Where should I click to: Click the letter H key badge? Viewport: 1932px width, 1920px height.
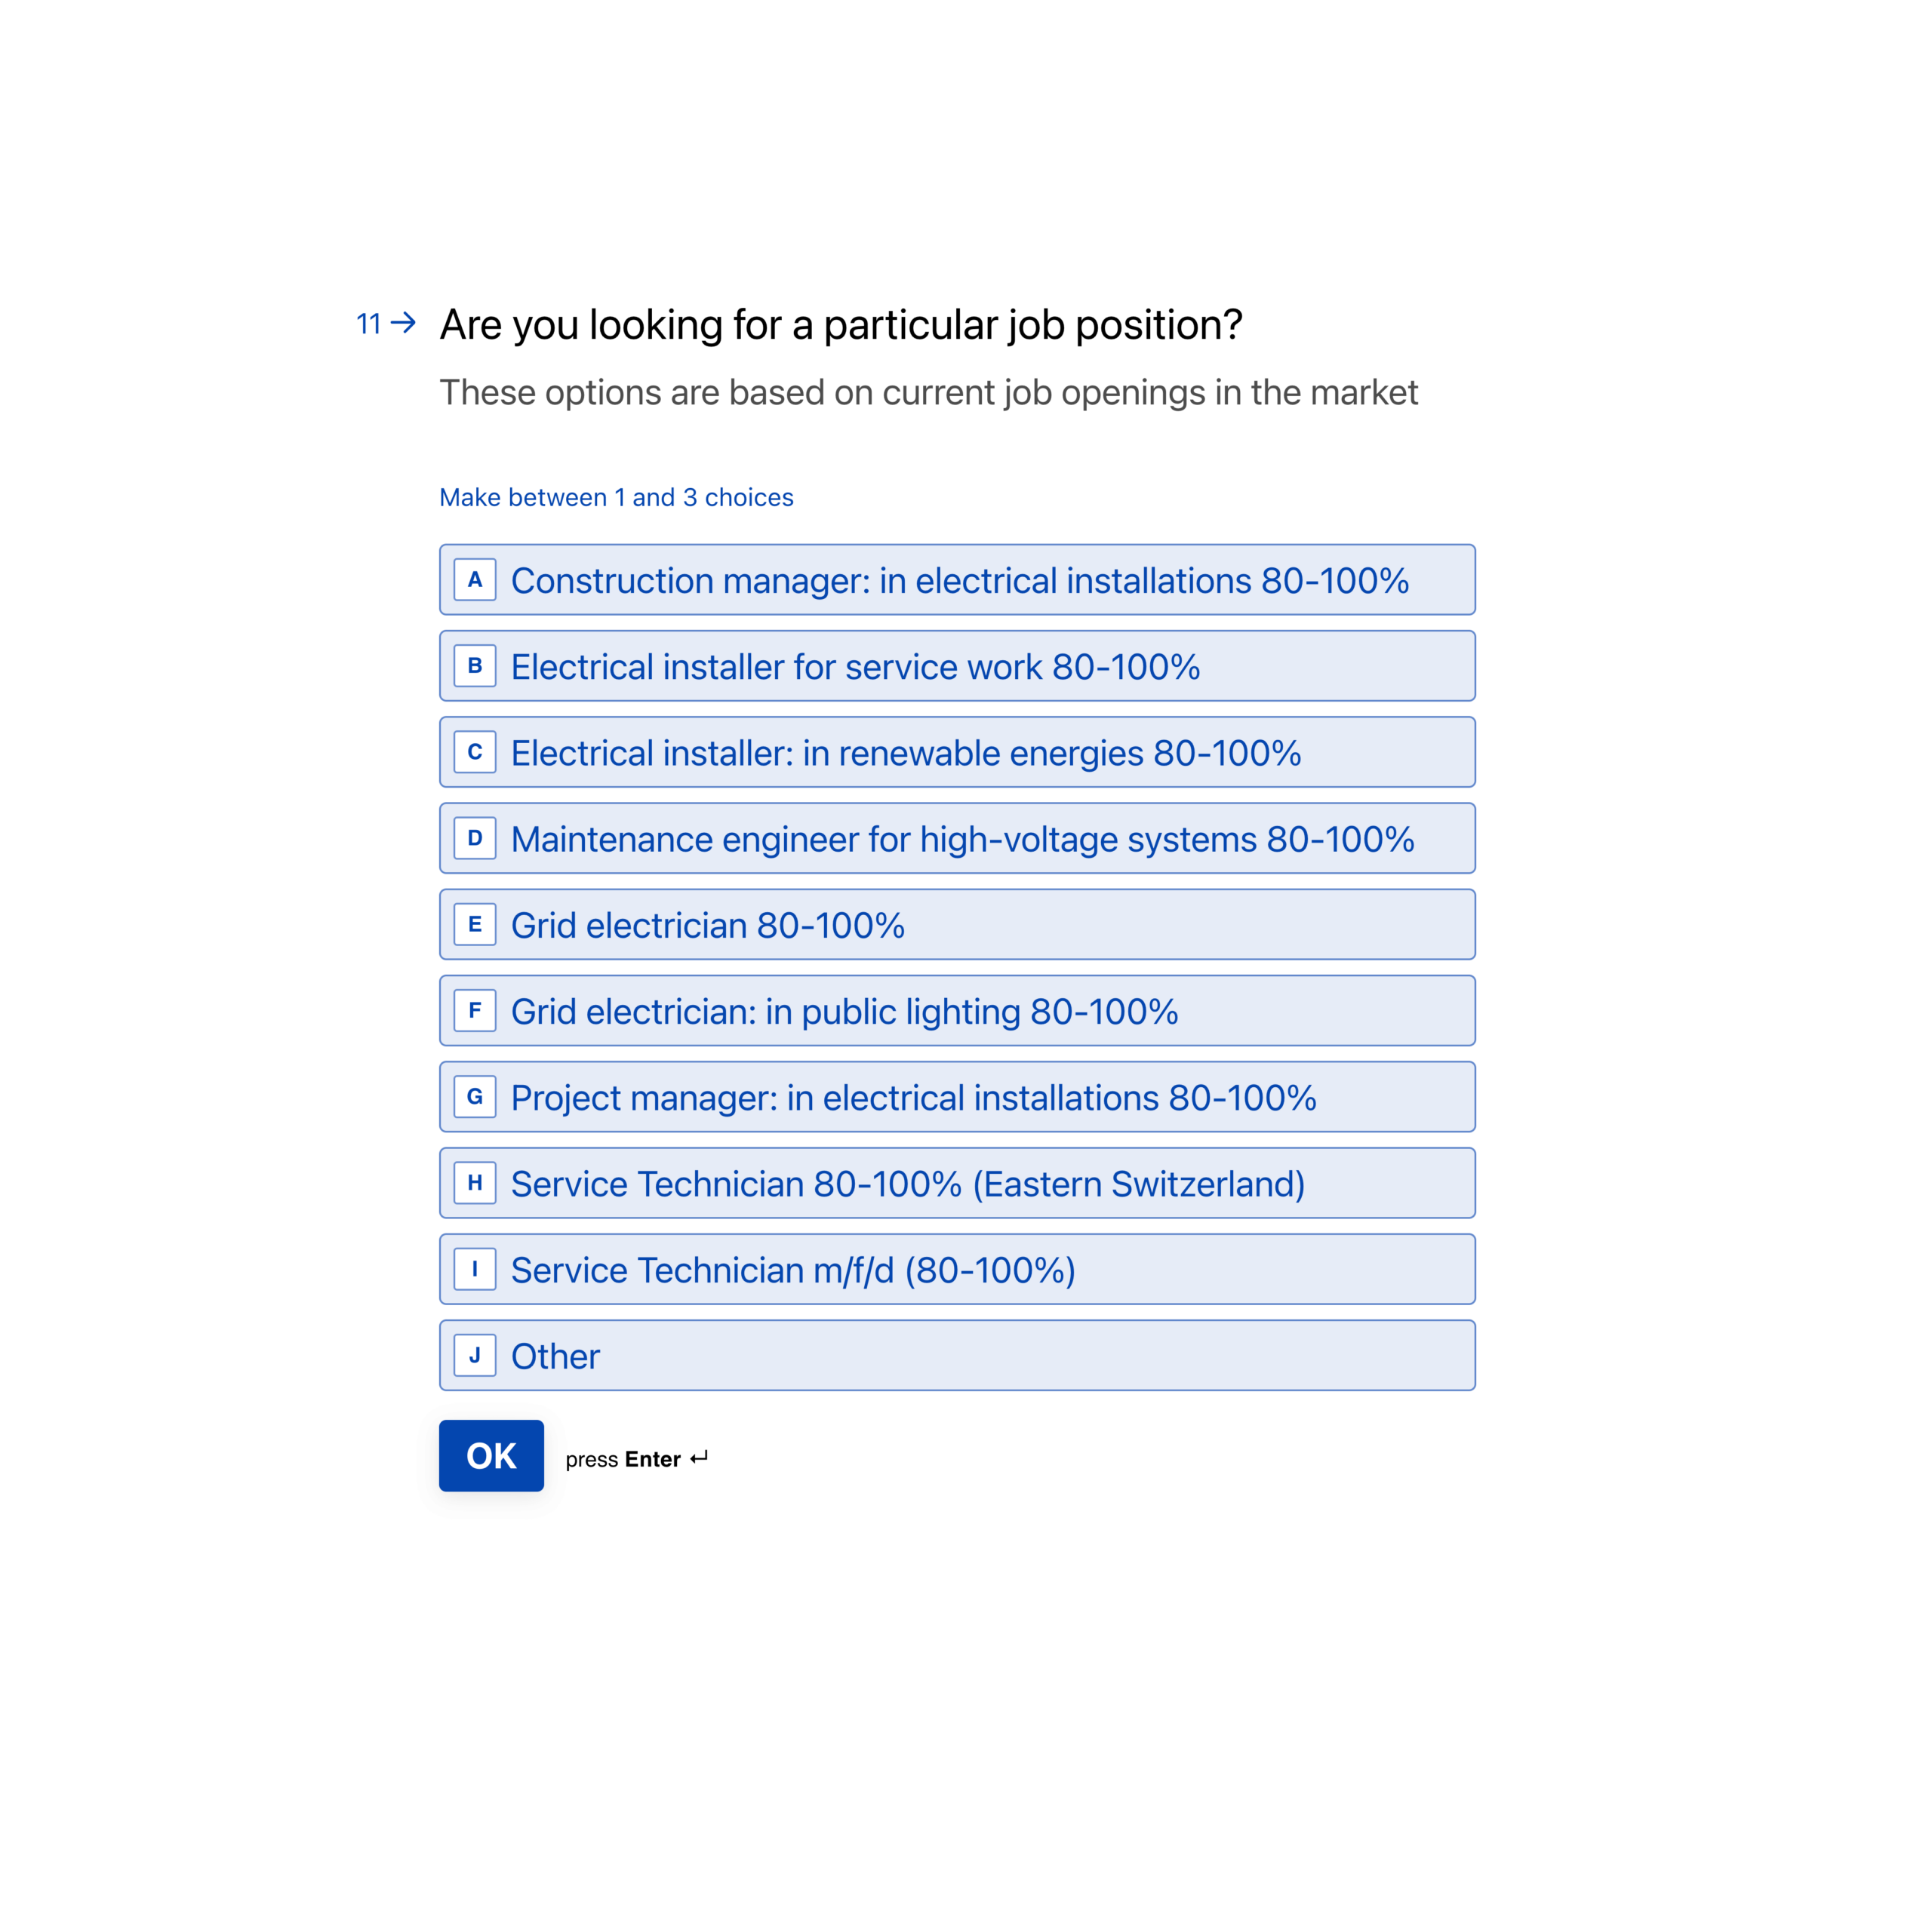(x=475, y=1182)
